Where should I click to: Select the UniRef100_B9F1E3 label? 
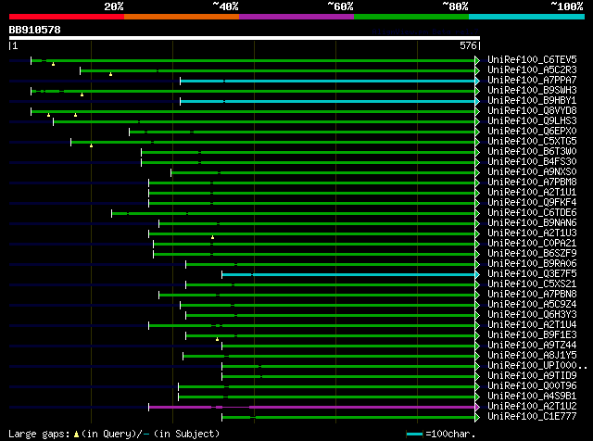pyautogui.click(x=532, y=335)
